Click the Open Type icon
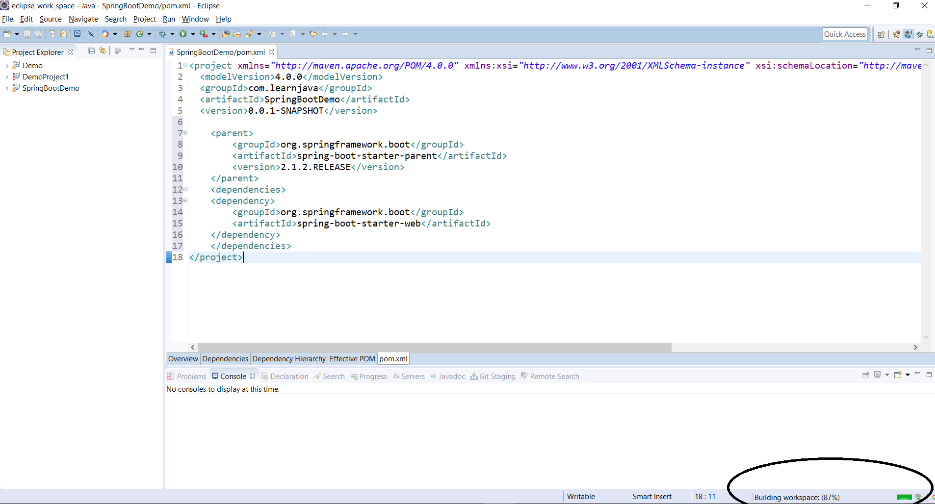Screen dimensions: 935x504 pos(226,34)
